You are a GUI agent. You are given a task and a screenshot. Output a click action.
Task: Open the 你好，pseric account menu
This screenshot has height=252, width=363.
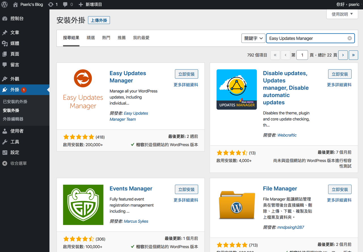tap(348, 5)
